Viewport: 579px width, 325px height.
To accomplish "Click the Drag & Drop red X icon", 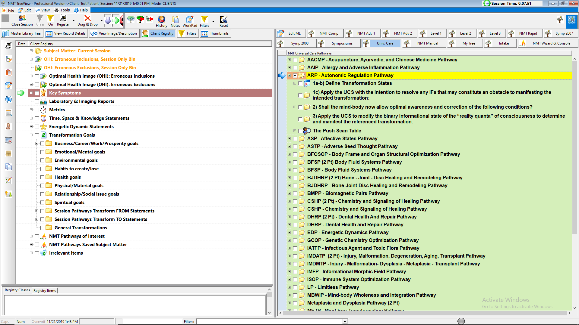I will click(x=87, y=19).
